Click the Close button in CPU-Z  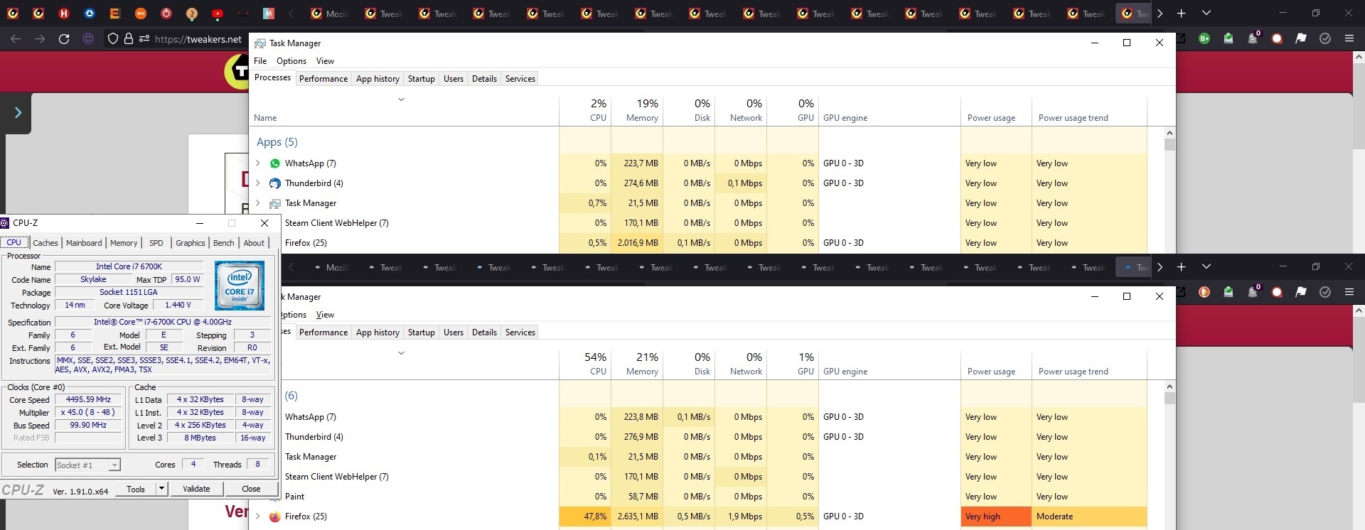(x=251, y=489)
